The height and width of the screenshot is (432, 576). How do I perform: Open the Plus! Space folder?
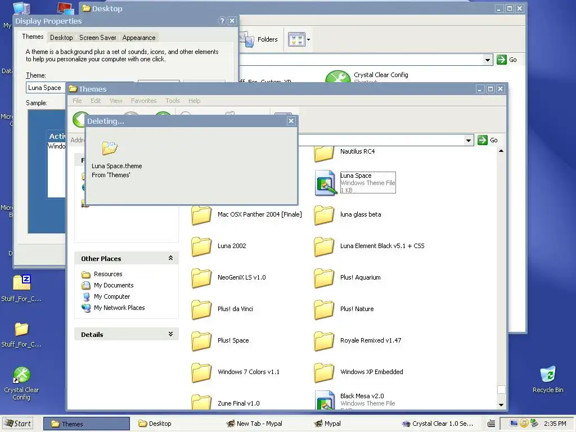(x=220, y=341)
